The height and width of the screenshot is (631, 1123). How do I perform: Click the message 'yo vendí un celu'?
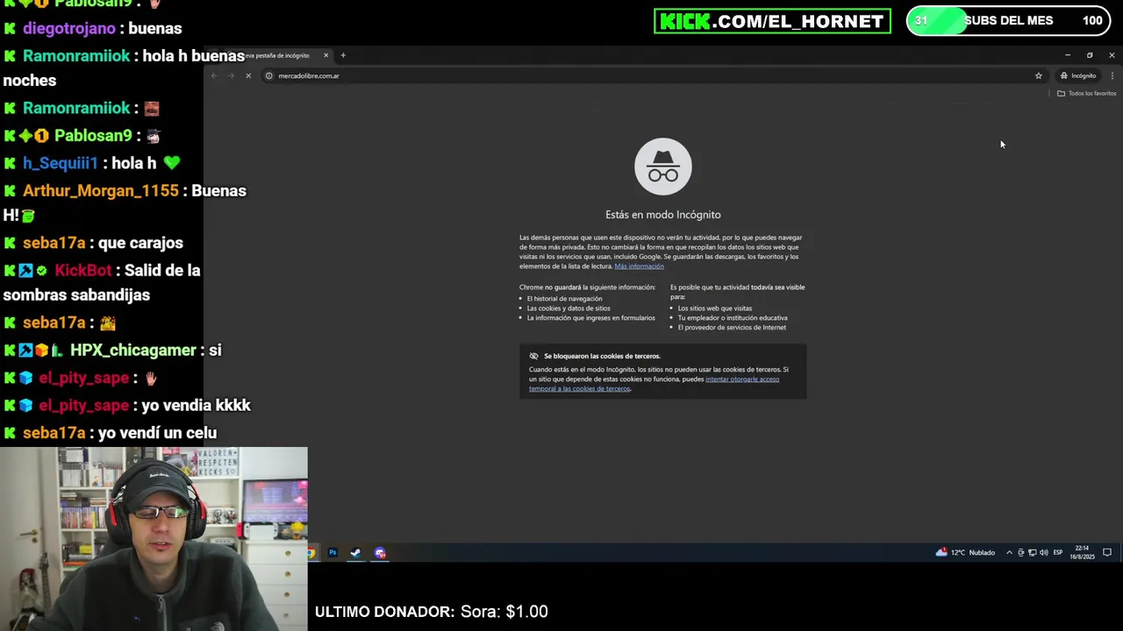157,433
